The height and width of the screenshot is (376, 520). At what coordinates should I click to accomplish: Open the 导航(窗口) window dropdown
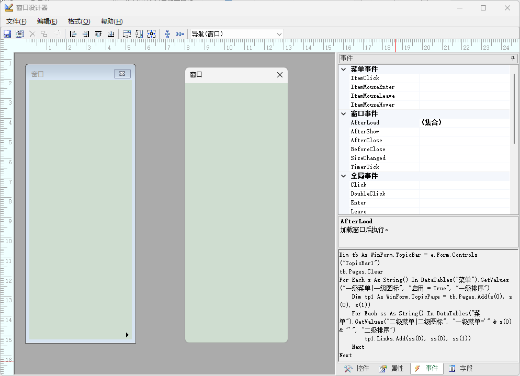tap(279, 34)
